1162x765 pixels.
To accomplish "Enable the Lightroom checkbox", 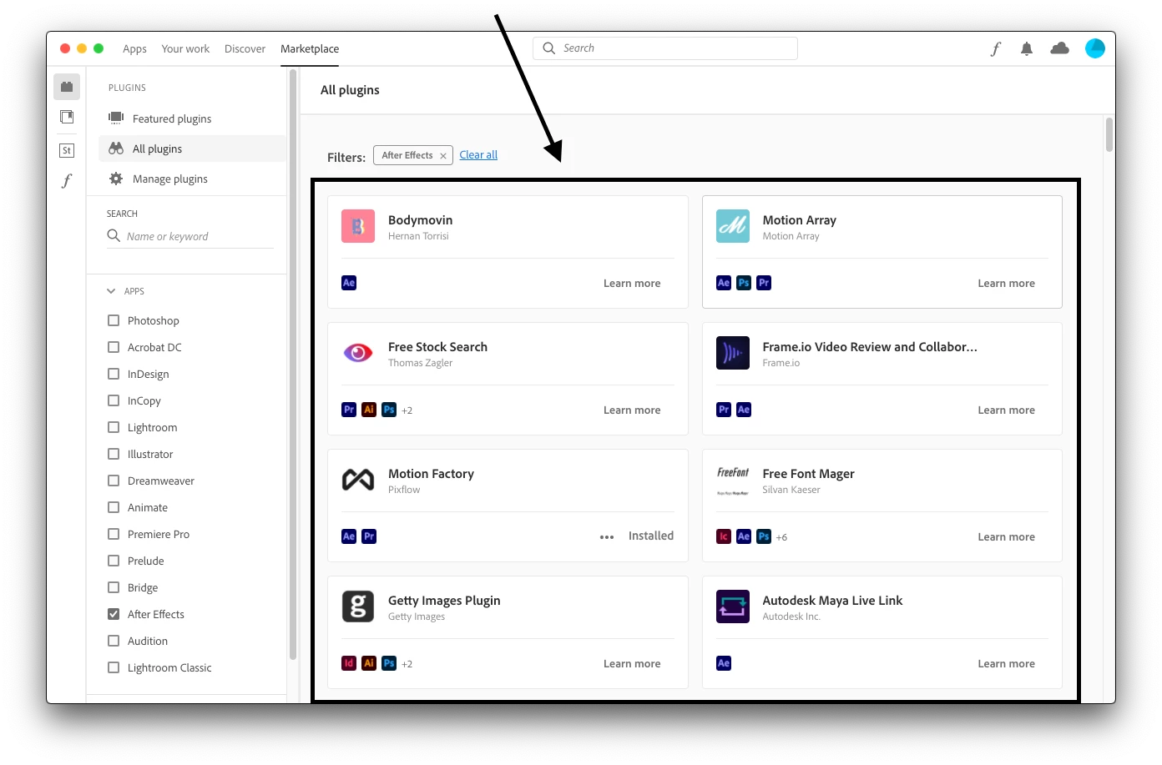I will [114, 427].
